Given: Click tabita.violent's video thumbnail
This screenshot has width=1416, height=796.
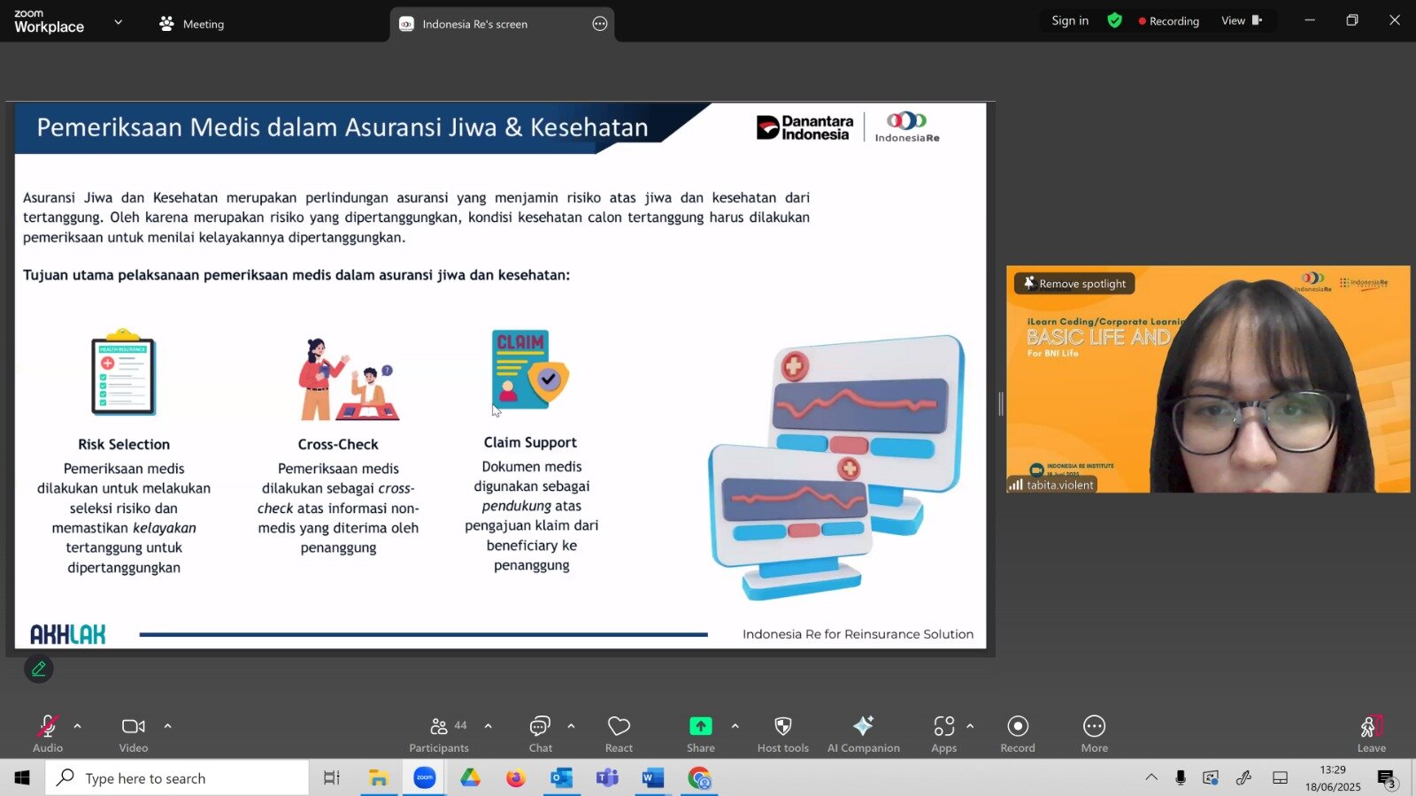Looking at the screenshot, I should (1208, 379).
